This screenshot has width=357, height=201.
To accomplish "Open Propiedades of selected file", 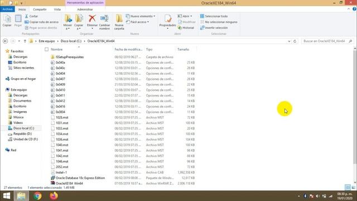I will coord(167,22).
